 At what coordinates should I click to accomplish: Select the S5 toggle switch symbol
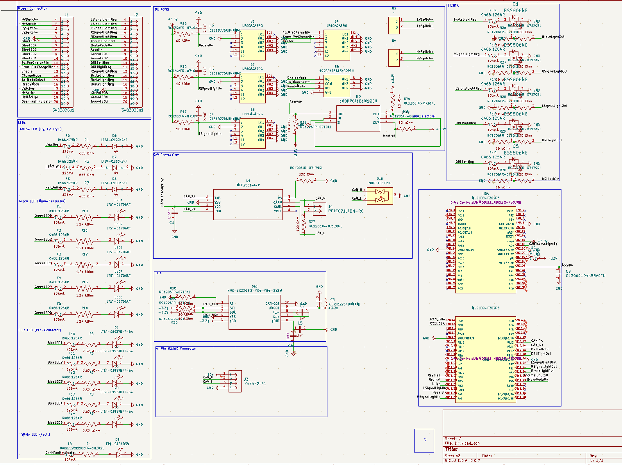pyautogui.click(x=336, y=86)
